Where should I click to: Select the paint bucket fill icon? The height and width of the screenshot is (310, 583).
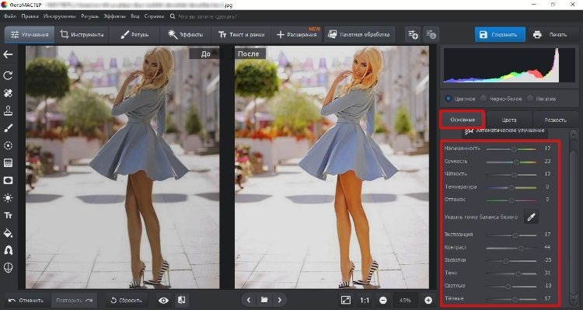[x=8, y=233]
